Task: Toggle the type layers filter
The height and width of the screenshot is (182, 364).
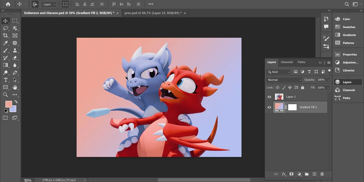Action: pyautogui.click(x=309, y=72)
